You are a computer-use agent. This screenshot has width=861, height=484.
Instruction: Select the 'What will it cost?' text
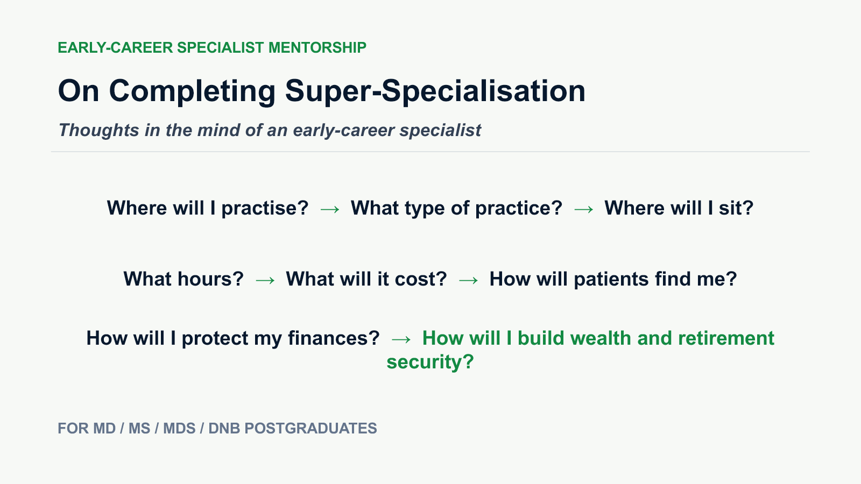coord(366,279)
